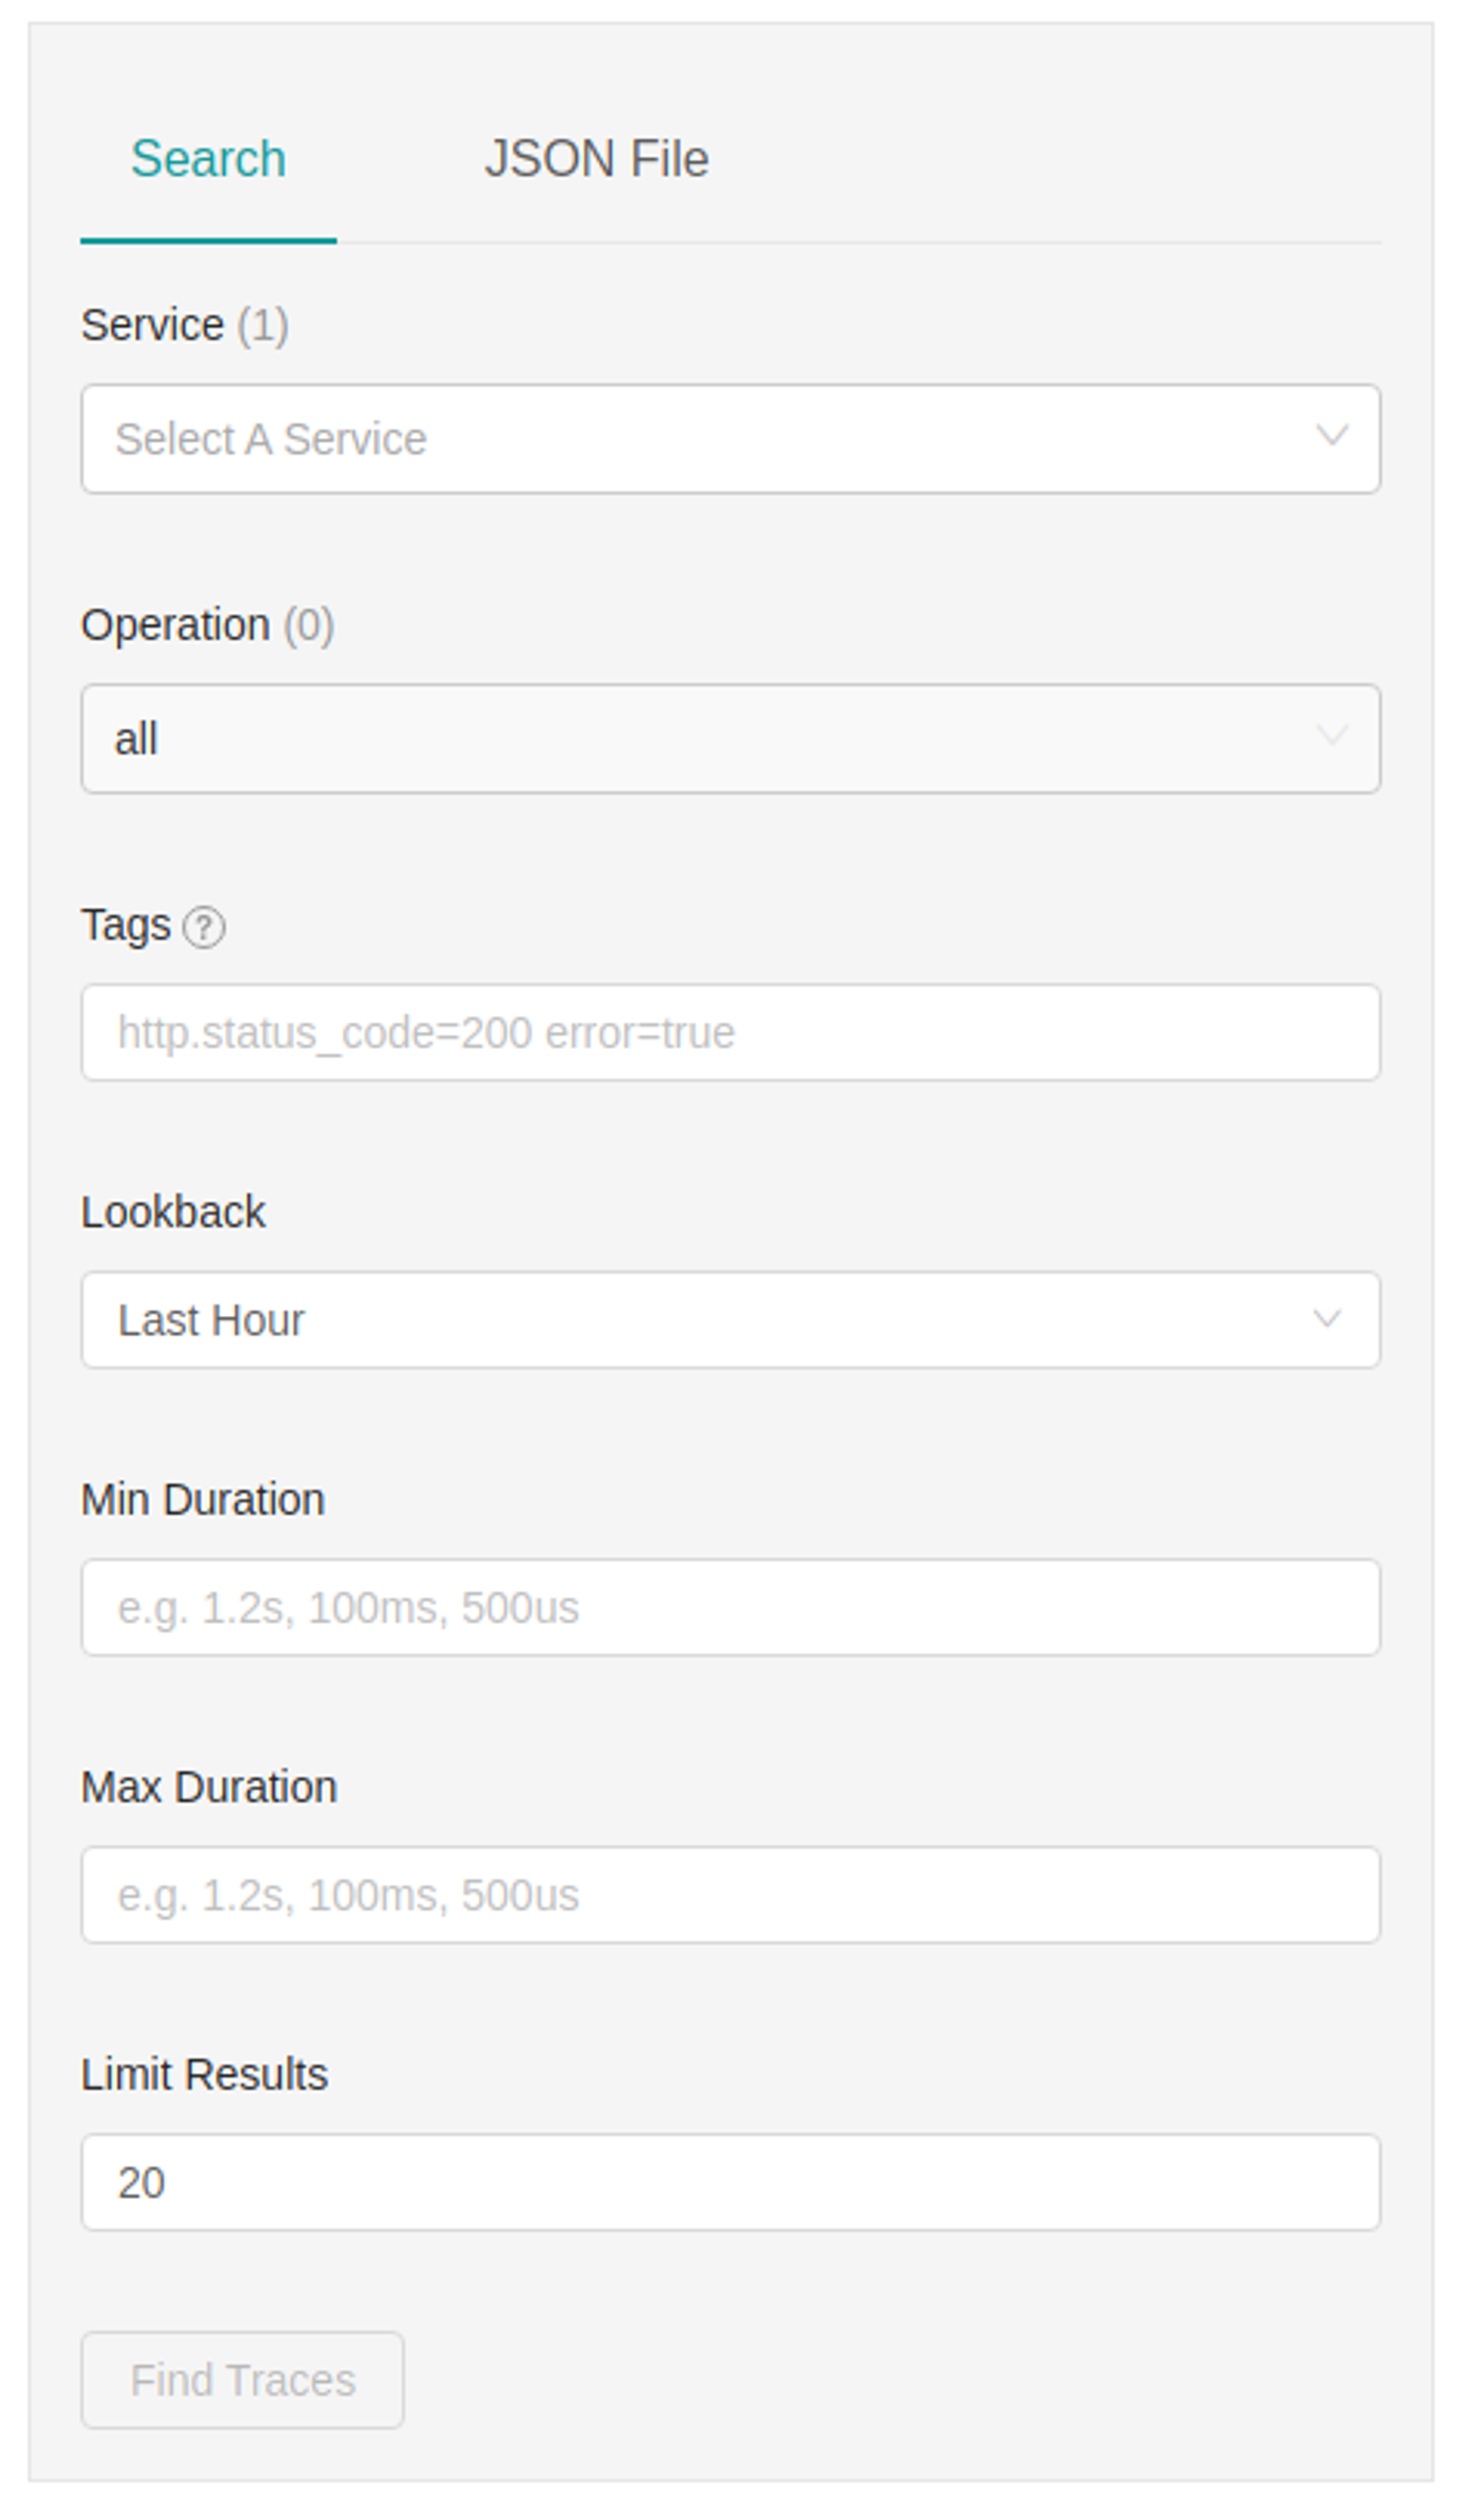Click the Limit Results label
Screen dimensions: 1484x2507
204,2074
